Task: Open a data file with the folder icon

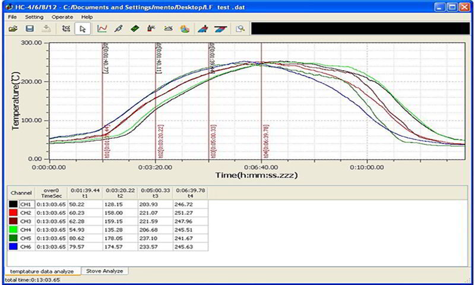Action: click(x=12, y=28)
